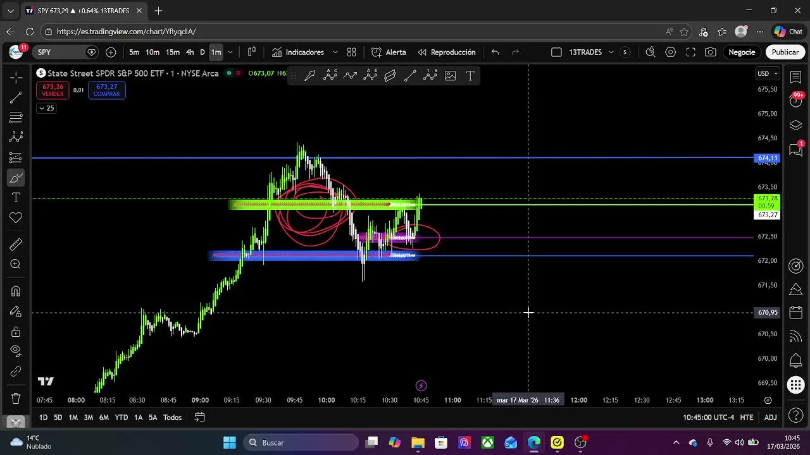Open the Fibonacci/Gann tools group

[16, 118]
